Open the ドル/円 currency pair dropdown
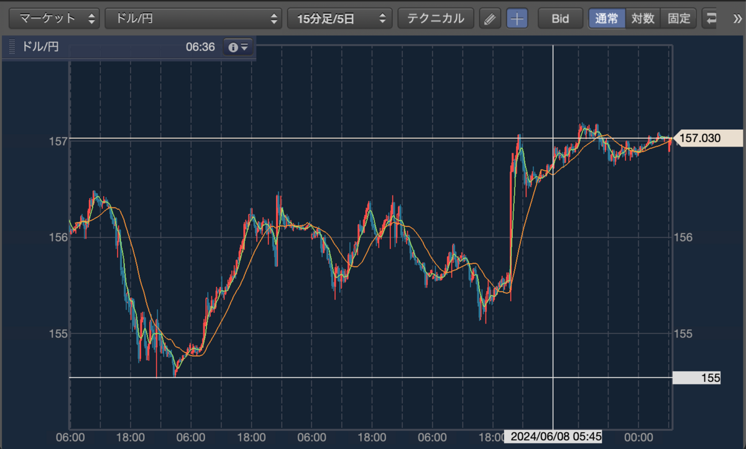746x449 pixels. click(193, 18)
